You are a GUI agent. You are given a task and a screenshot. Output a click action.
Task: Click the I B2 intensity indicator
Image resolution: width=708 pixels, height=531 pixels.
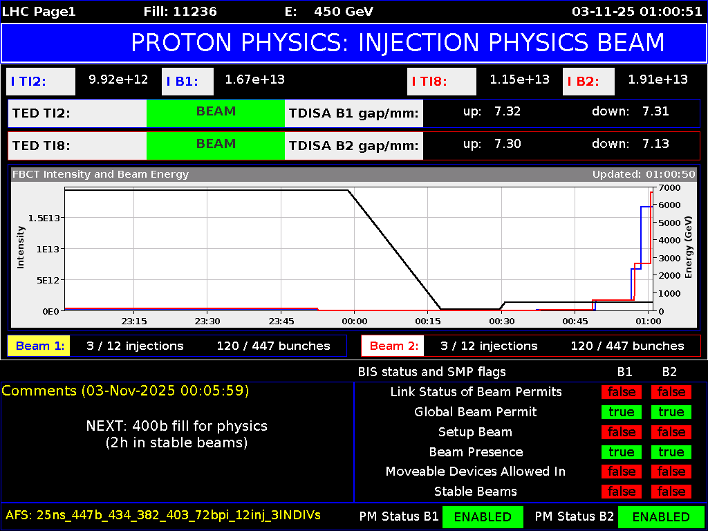point(588,81)
